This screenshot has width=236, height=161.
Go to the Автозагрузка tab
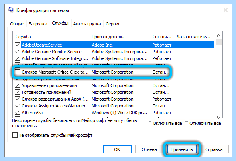[x=87, y=24]
